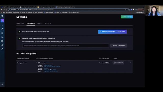Click the blue extension icon in the browser toolbar
This screenshot has height=92, width=163.
click(x=131, y=10)
